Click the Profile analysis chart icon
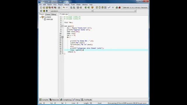The height and width of the screenshot is (105, 187). pos(117,8)
